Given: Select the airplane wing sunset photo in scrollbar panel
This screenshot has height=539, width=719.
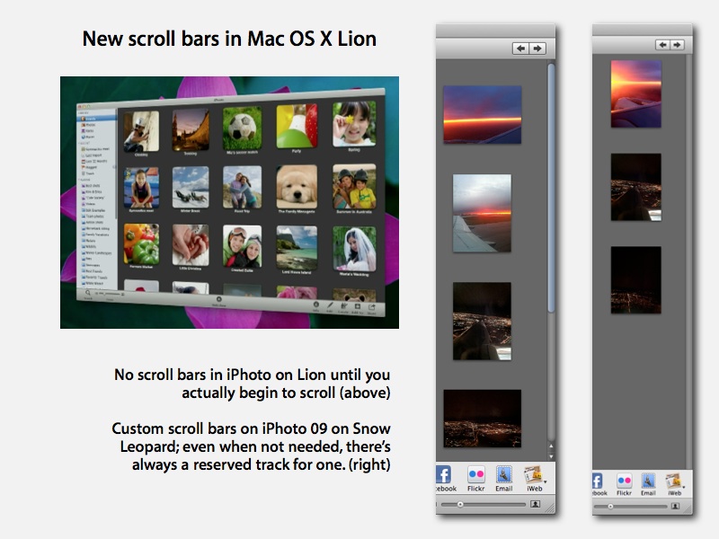Looking at the screenshot, I should (x=482, y=213).
